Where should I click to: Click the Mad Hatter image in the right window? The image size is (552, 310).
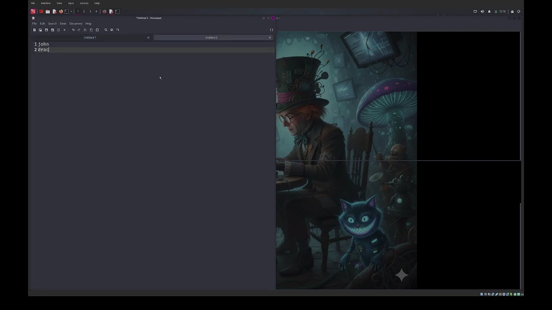click(x=346, y=160)
